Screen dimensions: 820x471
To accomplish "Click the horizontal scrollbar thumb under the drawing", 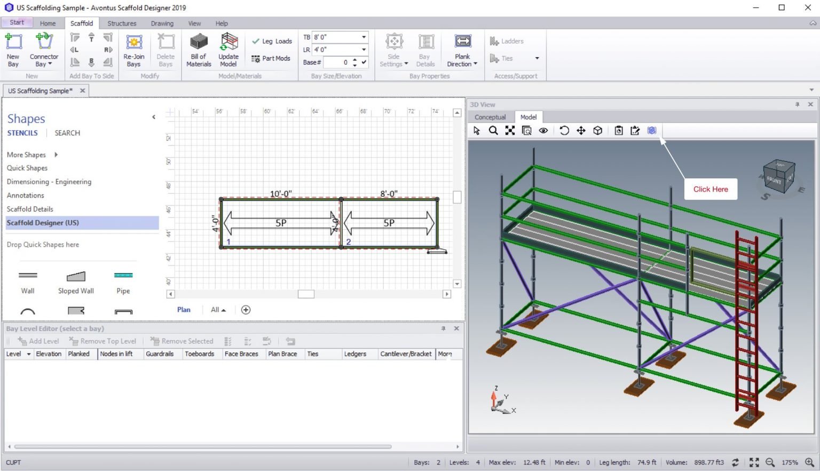I will tap(306, 294).
